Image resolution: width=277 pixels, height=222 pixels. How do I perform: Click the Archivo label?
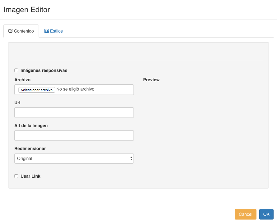[22, 80]
